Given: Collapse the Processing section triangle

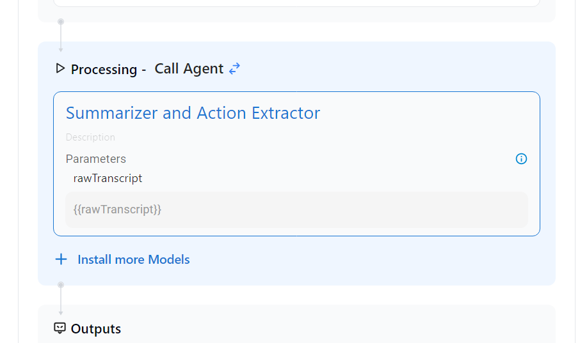Looking at the screenshot, I should (61, 68).
